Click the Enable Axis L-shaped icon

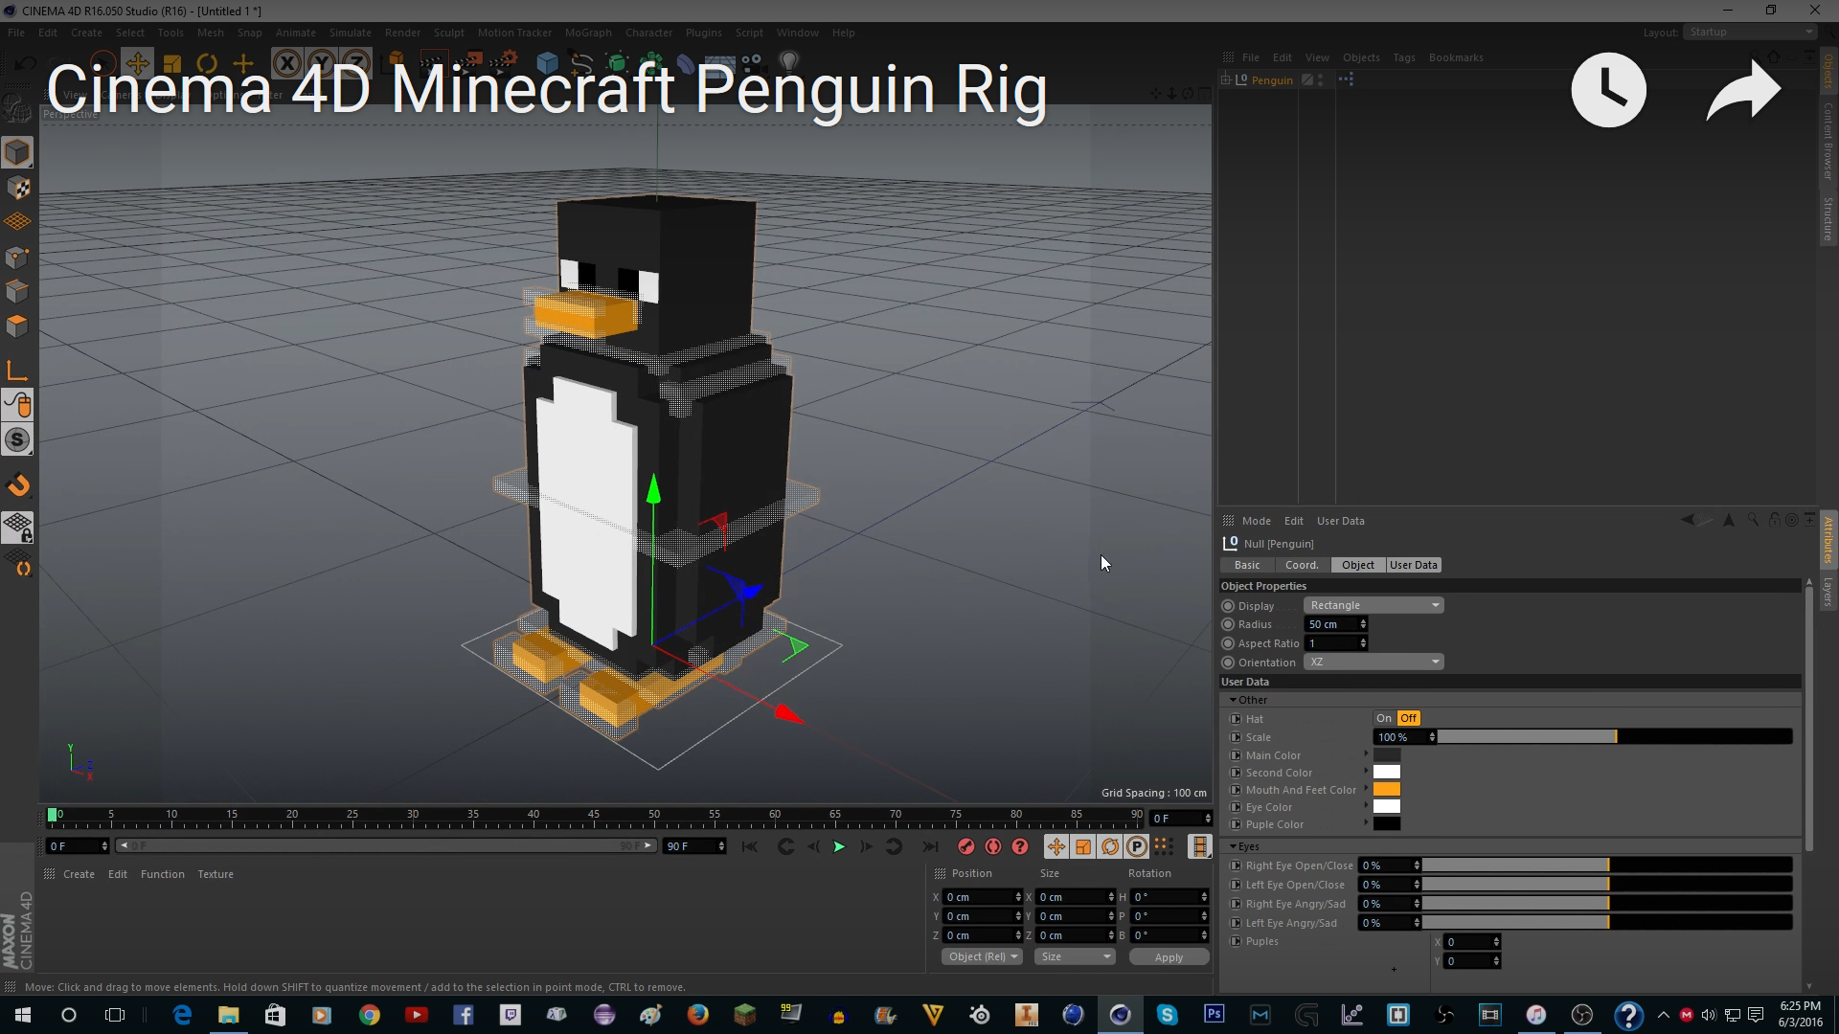click(17, 371)
